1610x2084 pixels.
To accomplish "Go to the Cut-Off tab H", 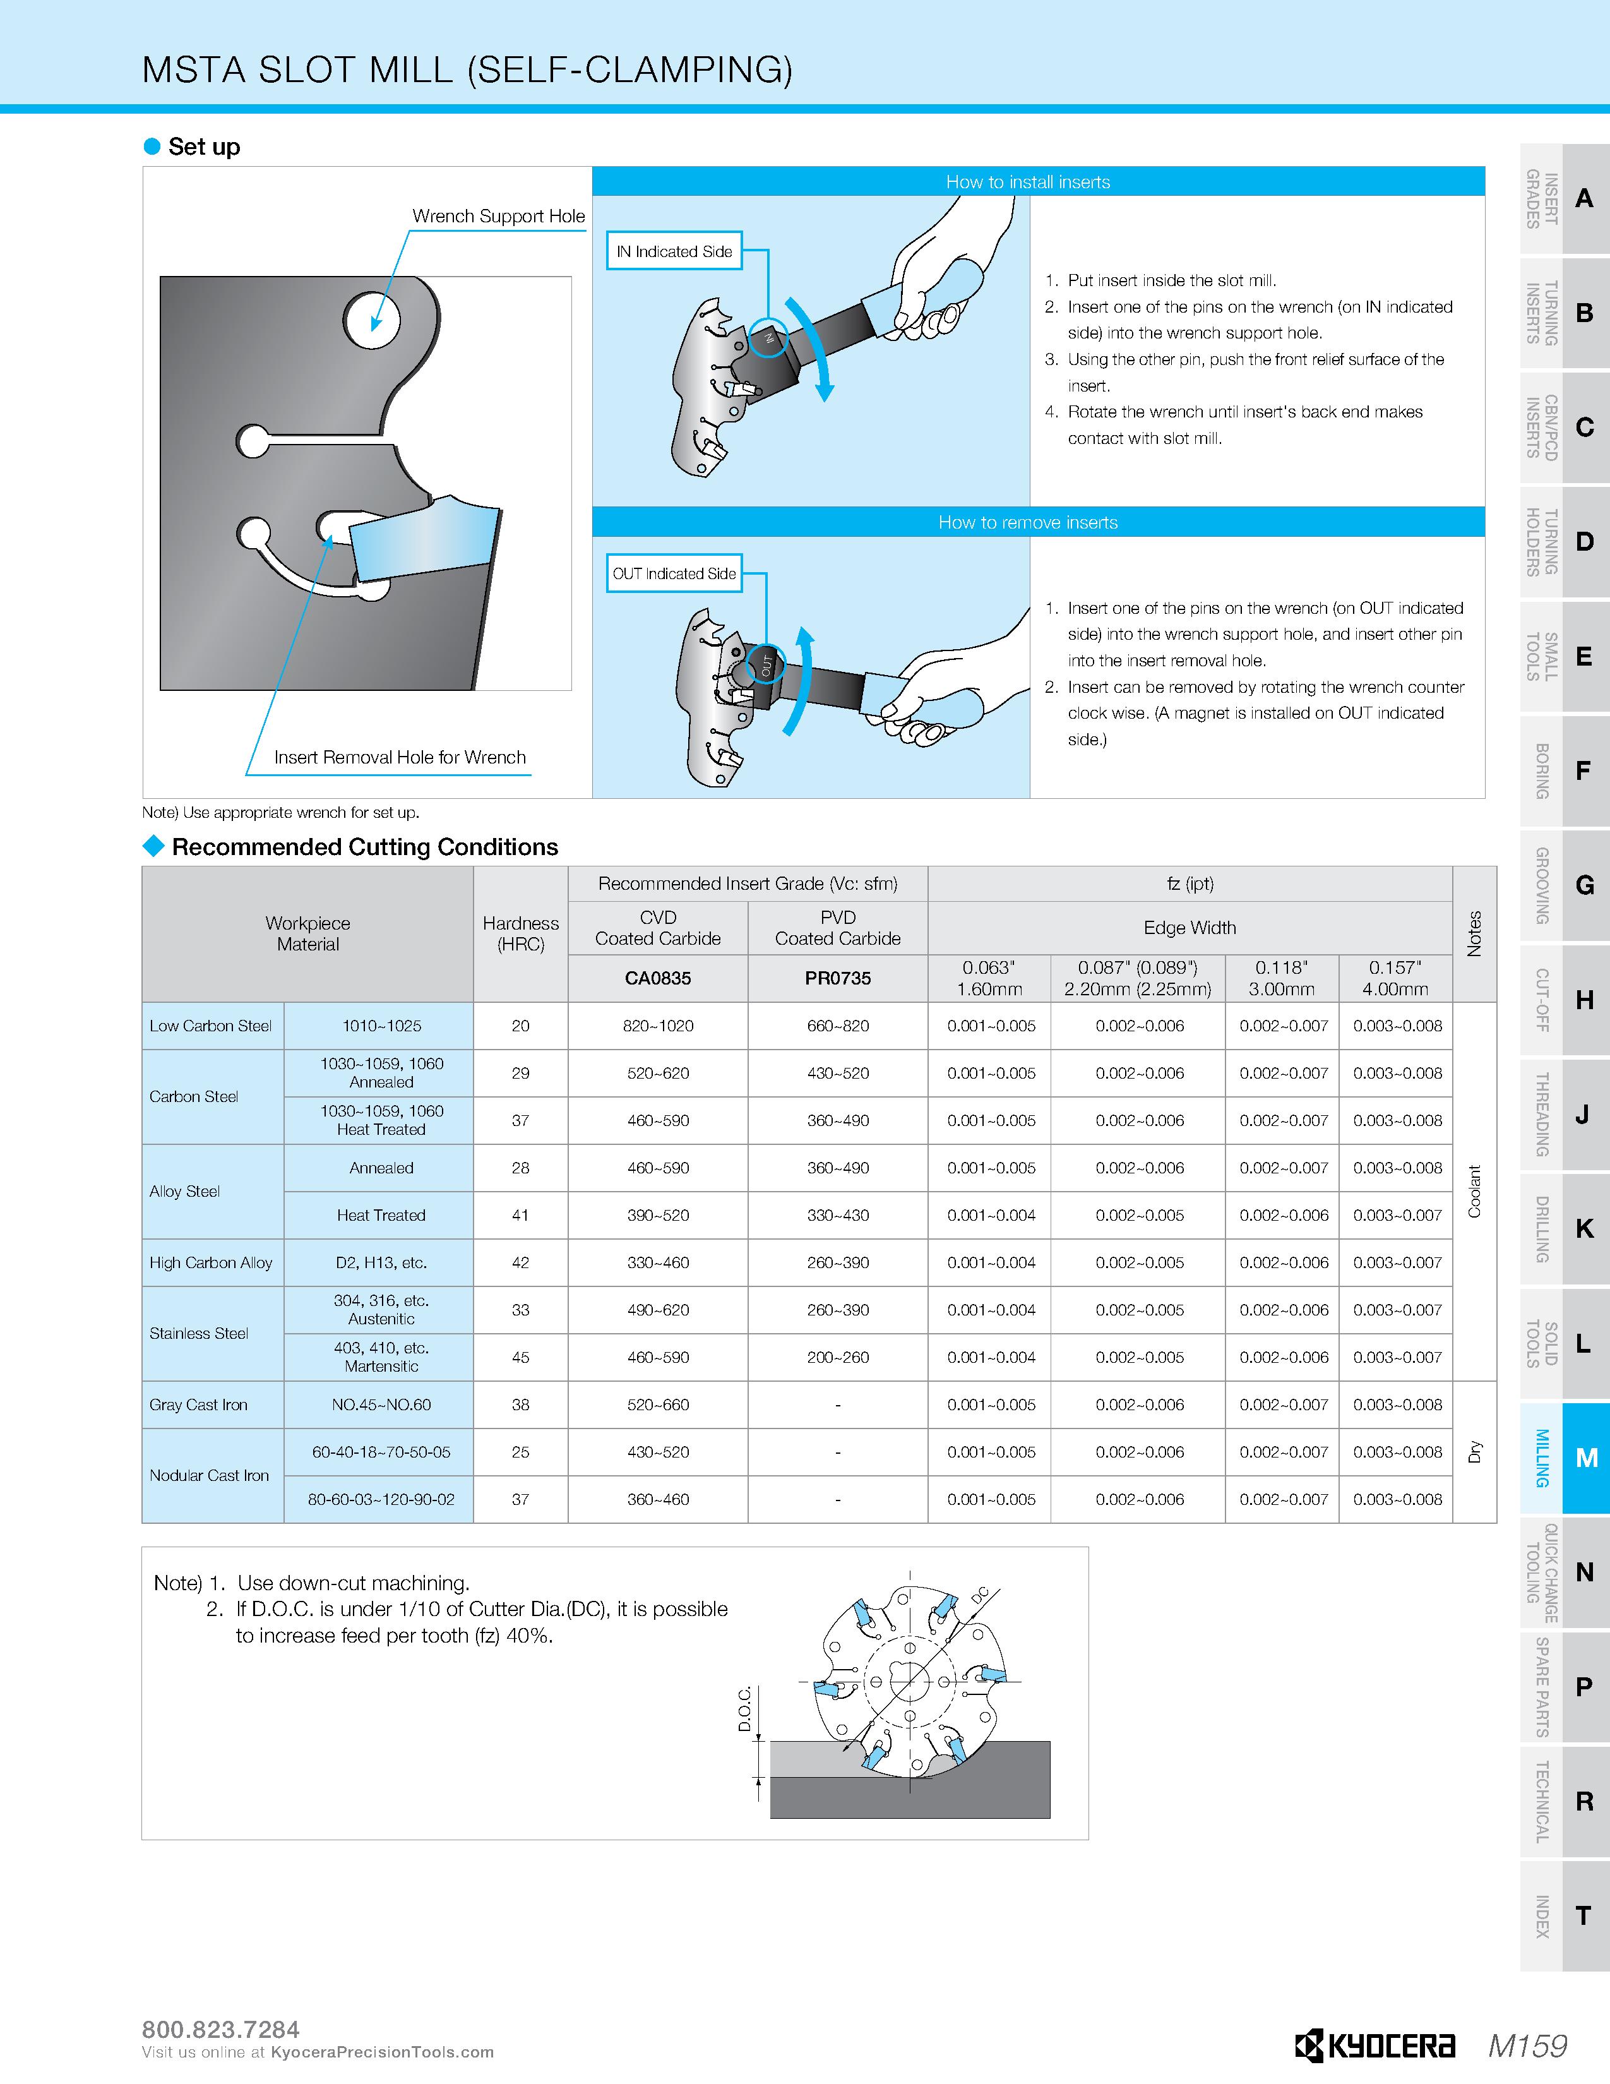I will point(1564,1000).
